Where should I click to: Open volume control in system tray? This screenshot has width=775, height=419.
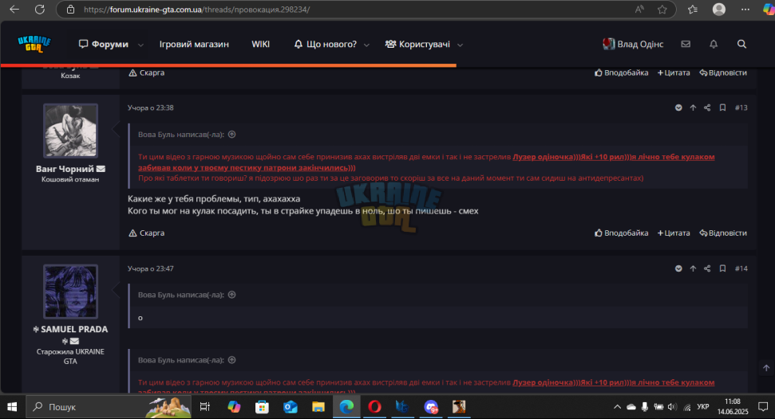point(672,407)
